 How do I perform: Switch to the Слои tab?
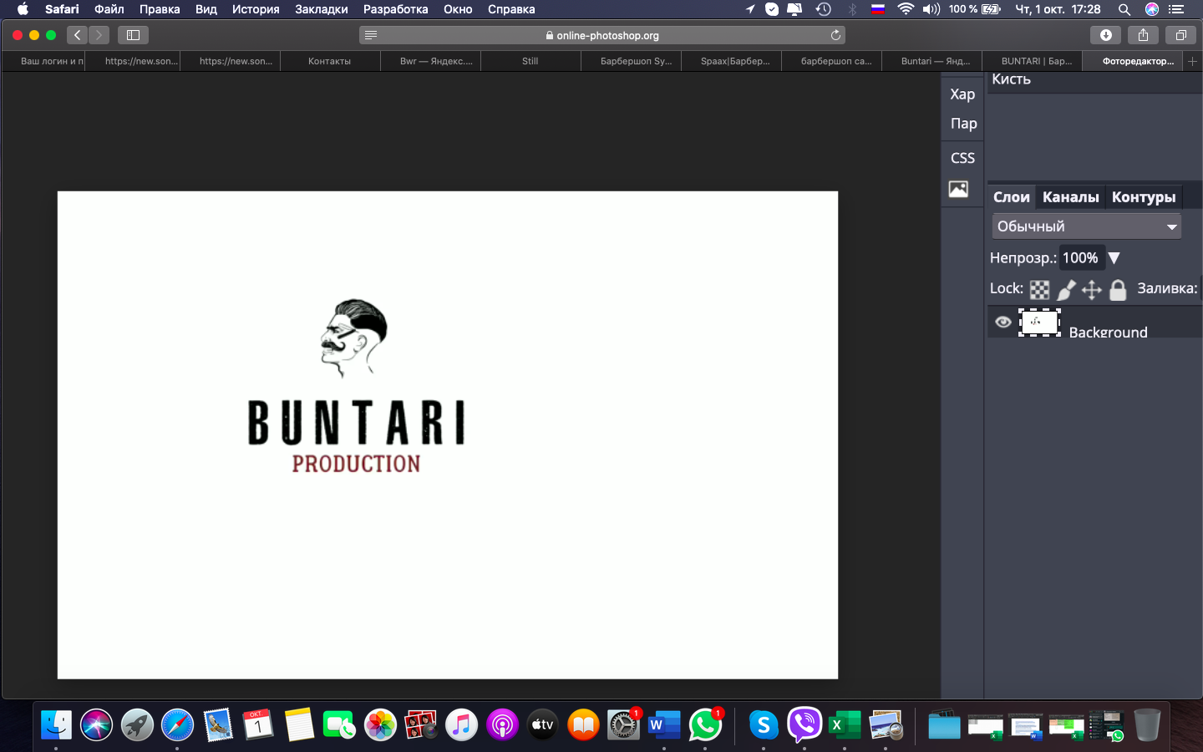tap(1011, 197)
